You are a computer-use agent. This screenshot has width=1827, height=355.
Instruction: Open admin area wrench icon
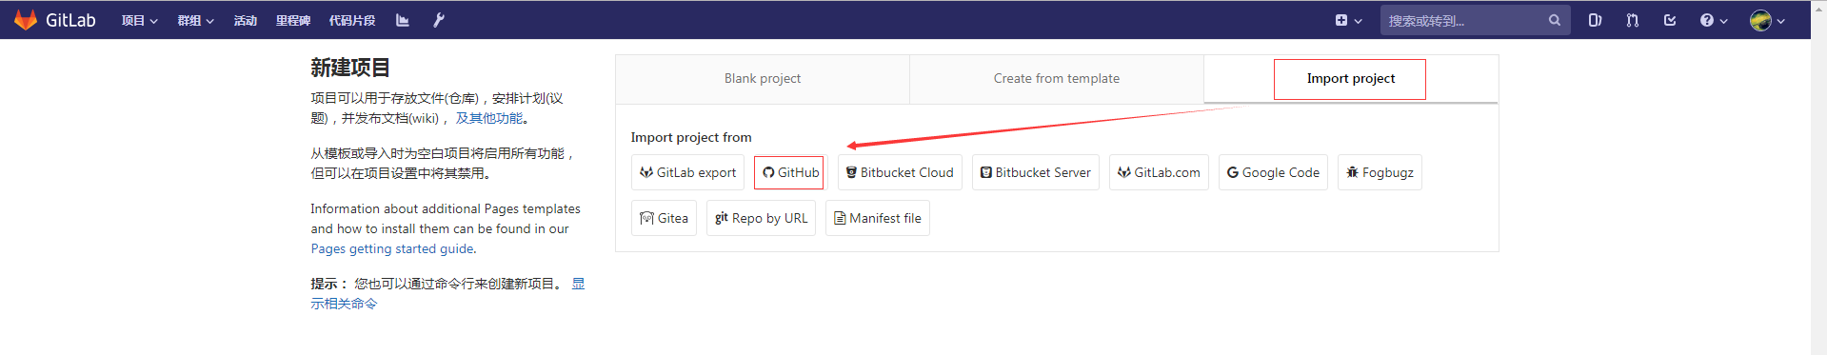[439, 20]
